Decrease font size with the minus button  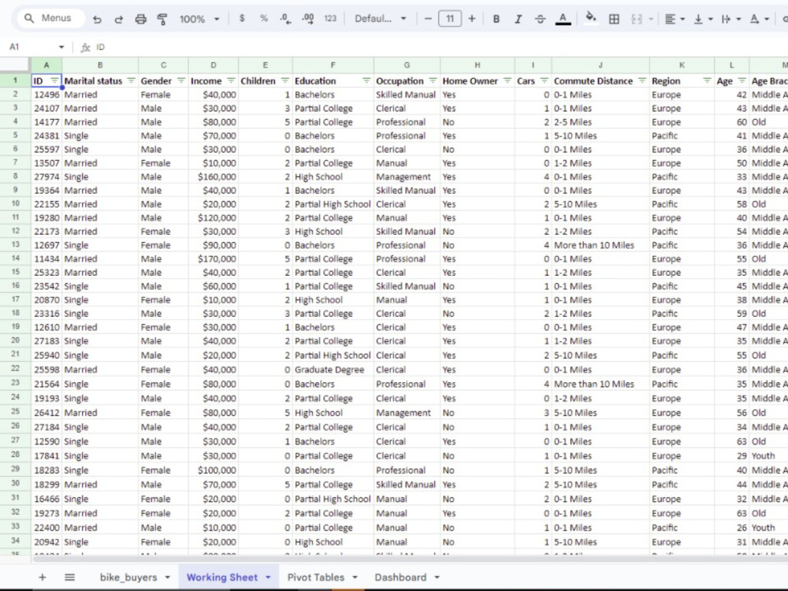pyautogui.click(x=428, y=19)
